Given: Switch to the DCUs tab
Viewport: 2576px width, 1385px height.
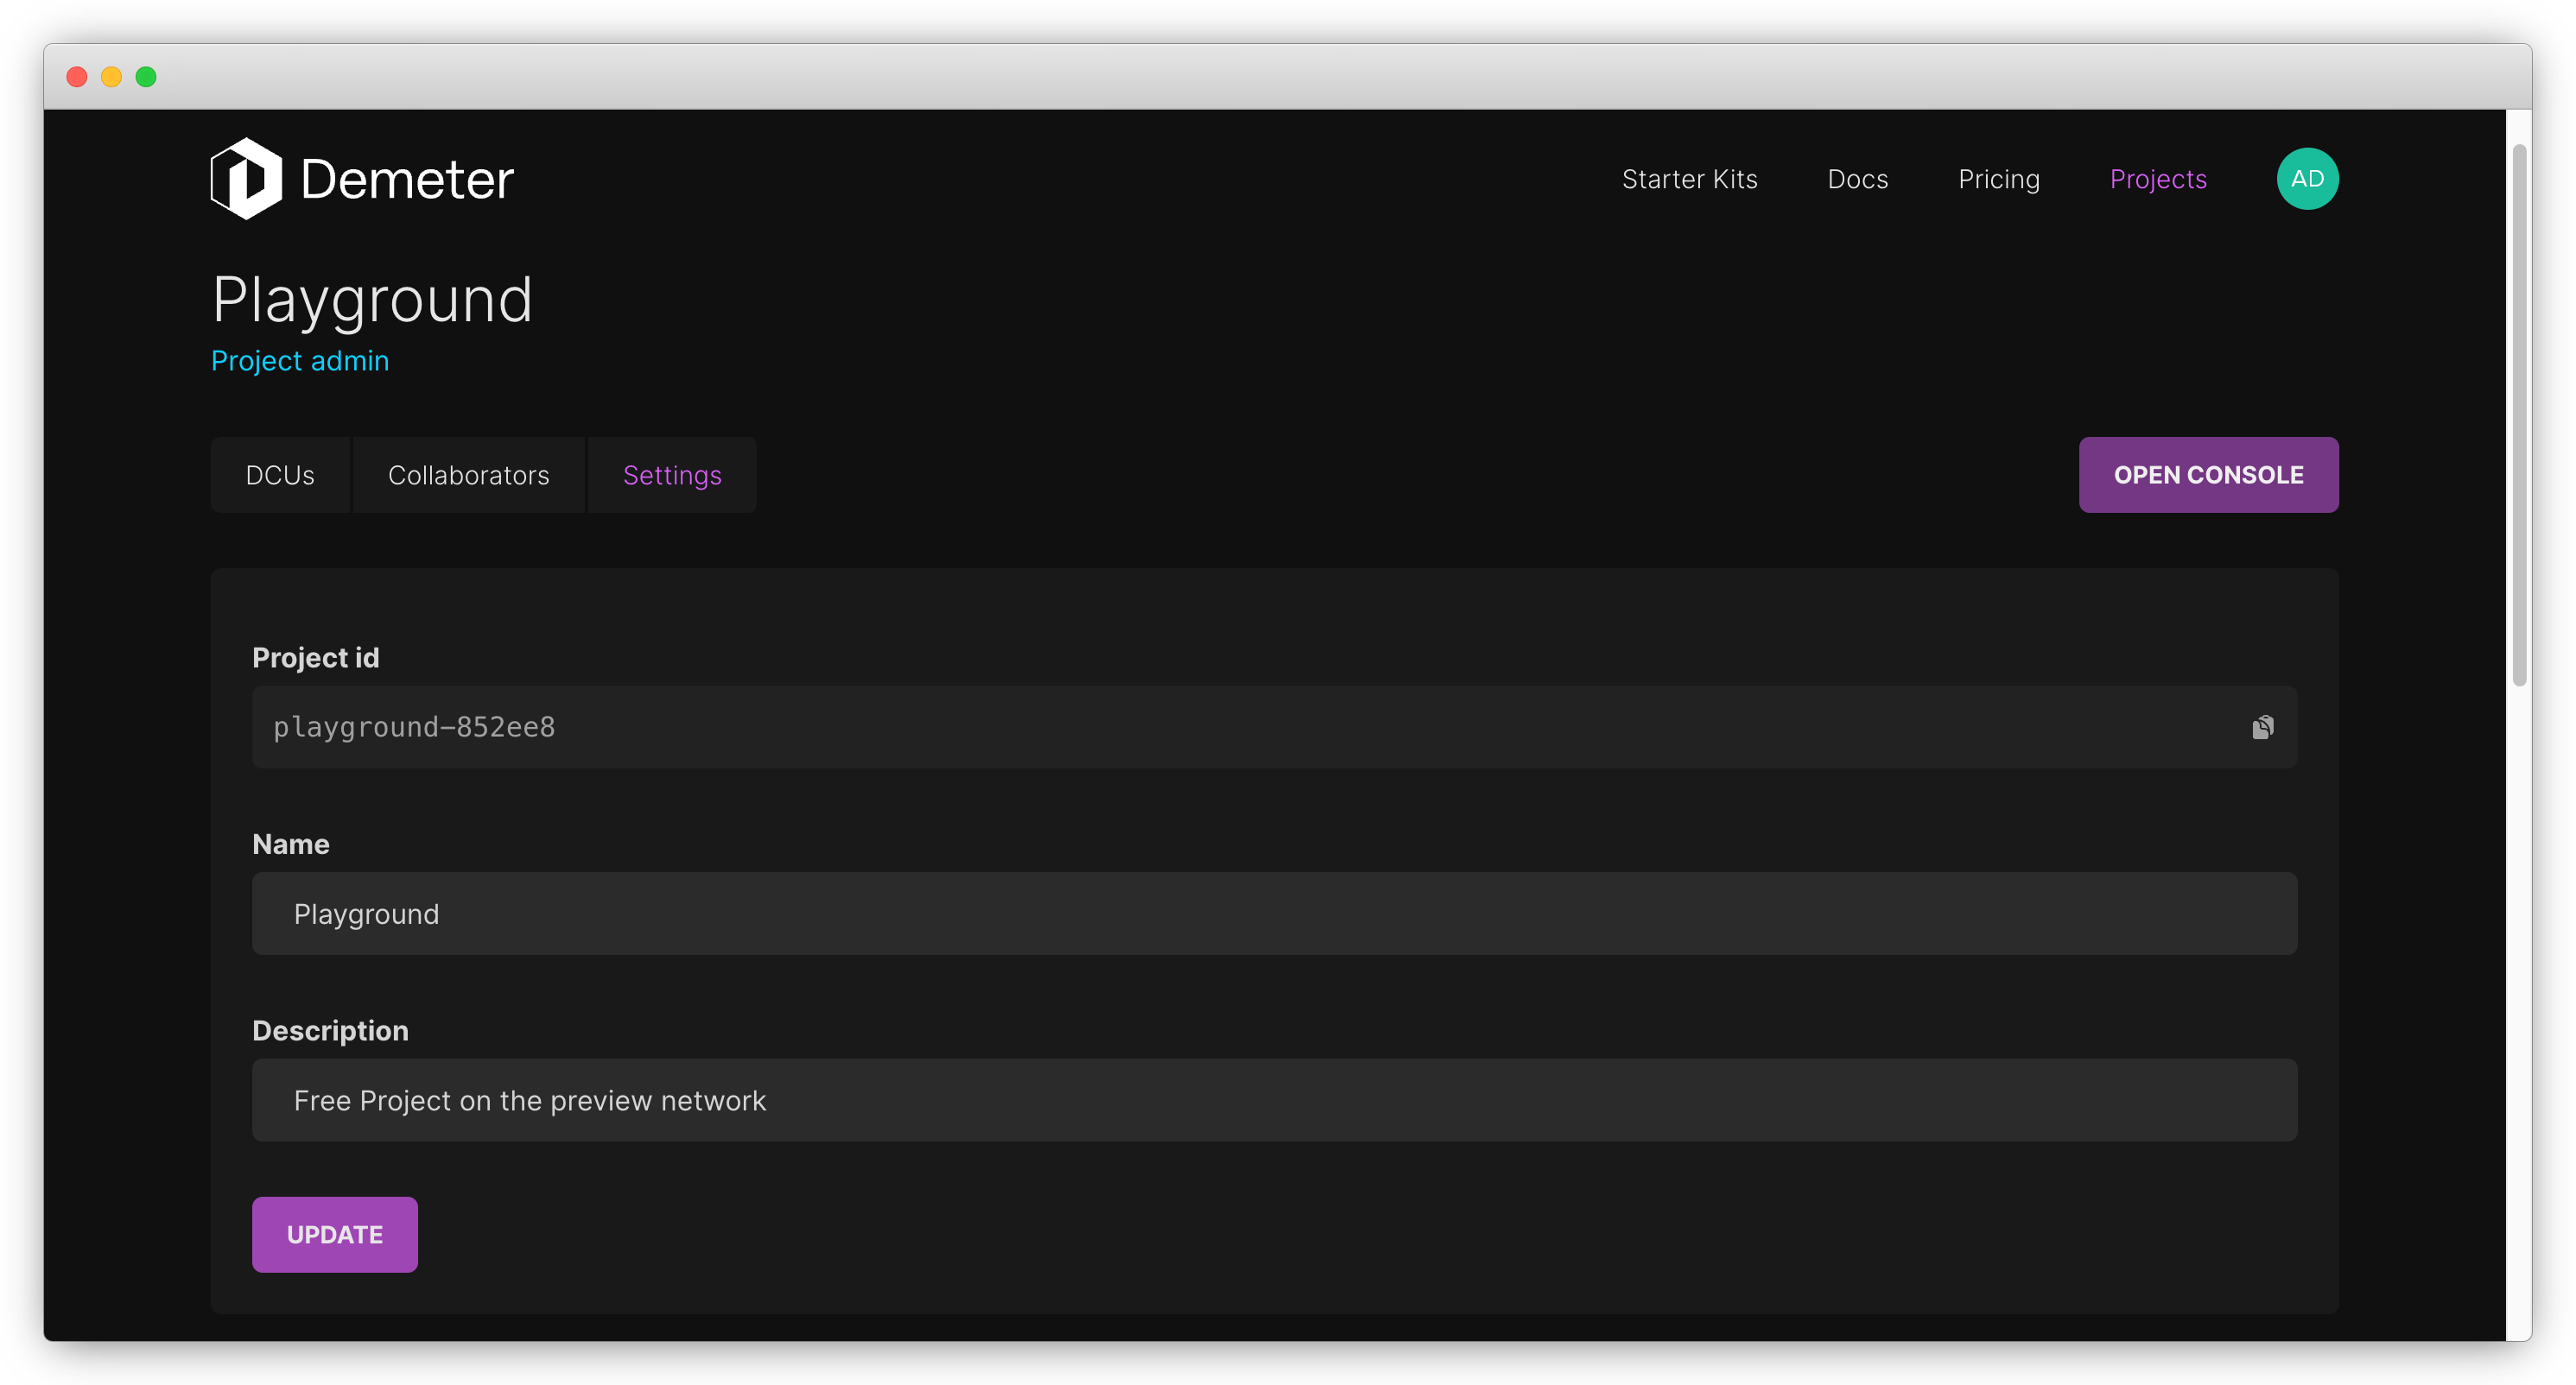Looking at the screenshot, I should (280, 475).
